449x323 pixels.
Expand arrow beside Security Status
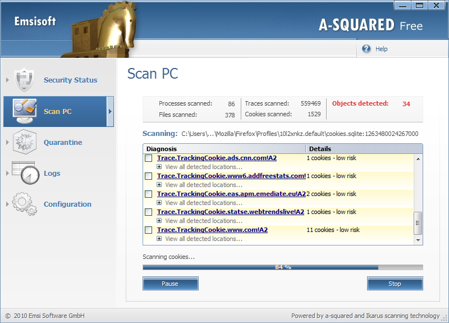click(7, 80)
